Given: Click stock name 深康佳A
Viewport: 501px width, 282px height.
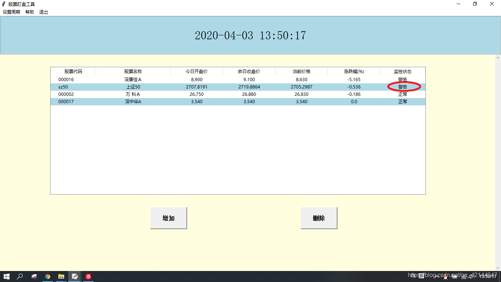Looking at the screenshot, I should click(x=133, y=80).
